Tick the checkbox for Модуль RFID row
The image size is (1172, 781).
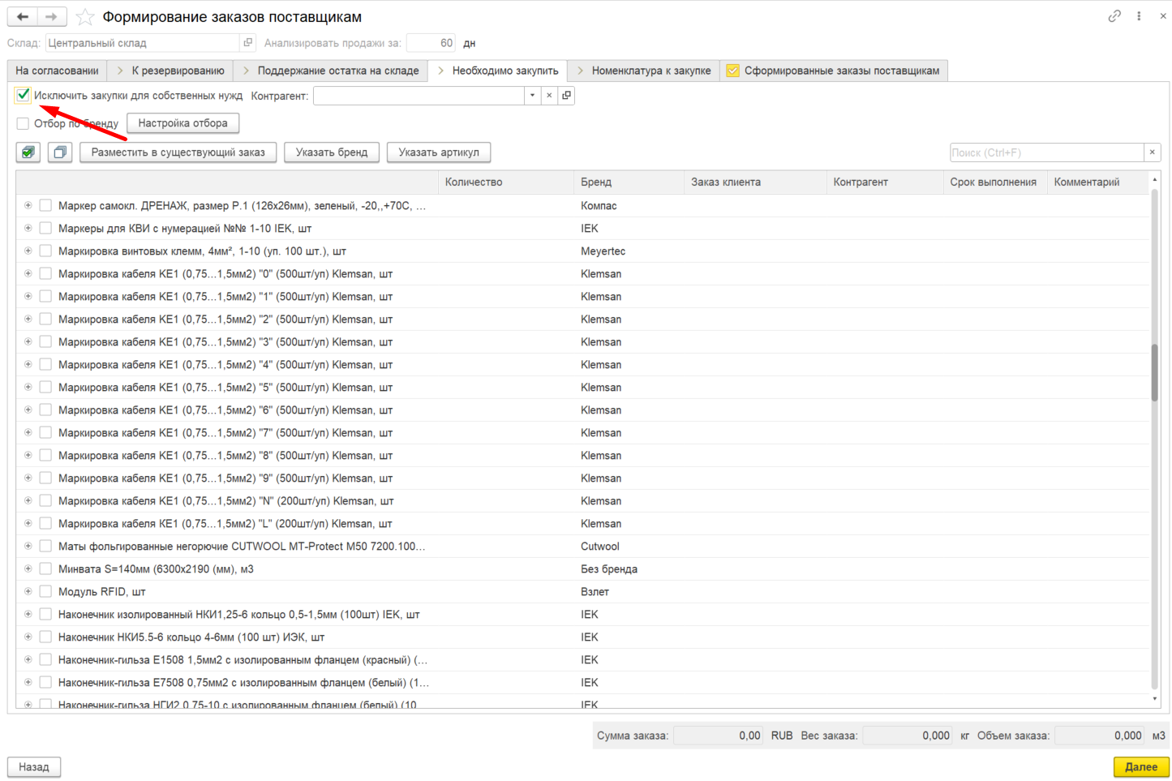pyautogui.click(x=45, y=592)
